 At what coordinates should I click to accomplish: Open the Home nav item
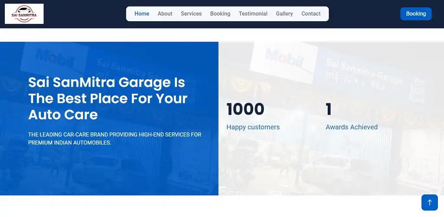point(142,13)
